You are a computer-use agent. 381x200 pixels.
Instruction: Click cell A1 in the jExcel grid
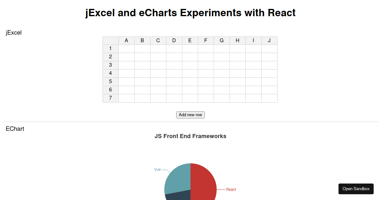(126, 48)
